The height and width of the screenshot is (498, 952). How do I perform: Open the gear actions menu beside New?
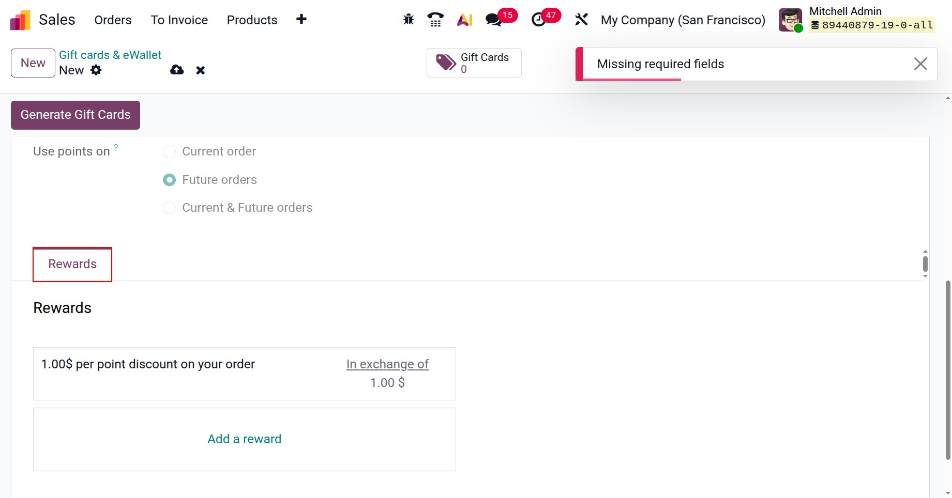[96, 70]
